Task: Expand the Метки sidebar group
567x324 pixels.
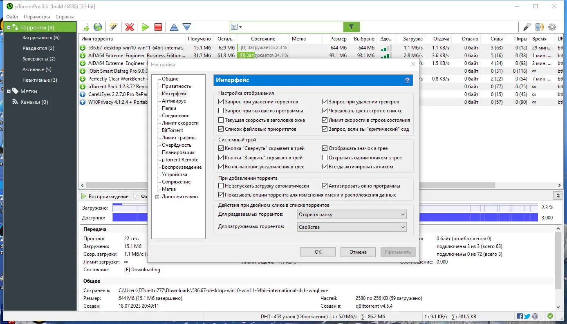Action: point(9,92)
